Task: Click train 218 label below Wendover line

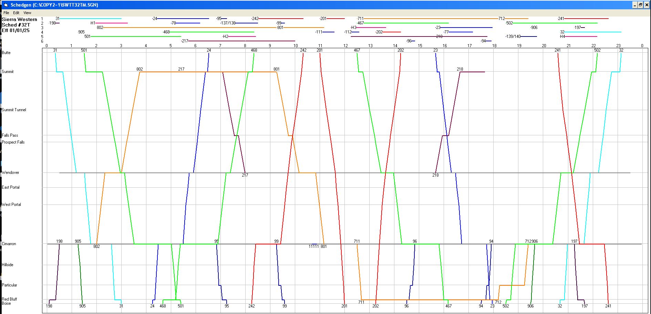Action: [x=435, y=175]
